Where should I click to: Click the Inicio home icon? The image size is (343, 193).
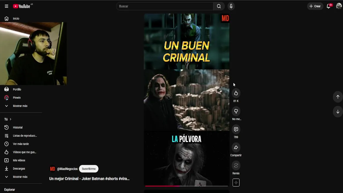[6, 18]
